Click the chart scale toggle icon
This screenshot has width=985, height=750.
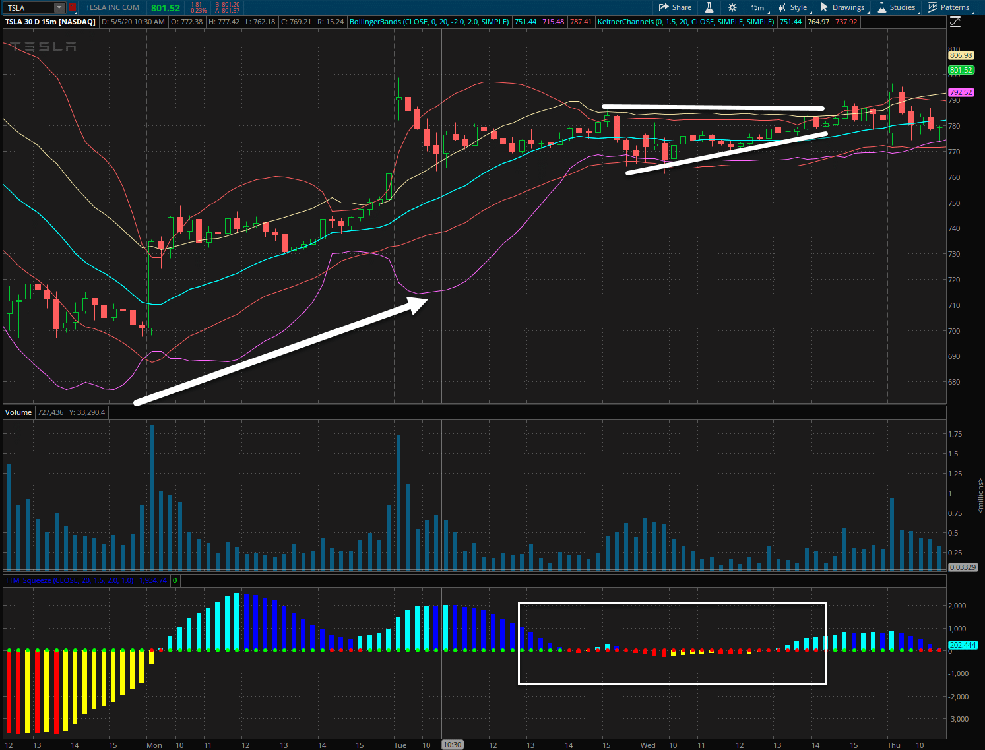955,22
